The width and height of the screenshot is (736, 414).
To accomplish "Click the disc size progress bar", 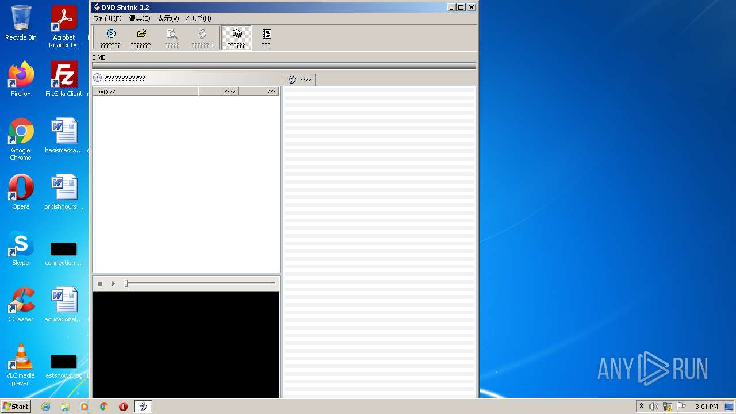I will [284, 66].
